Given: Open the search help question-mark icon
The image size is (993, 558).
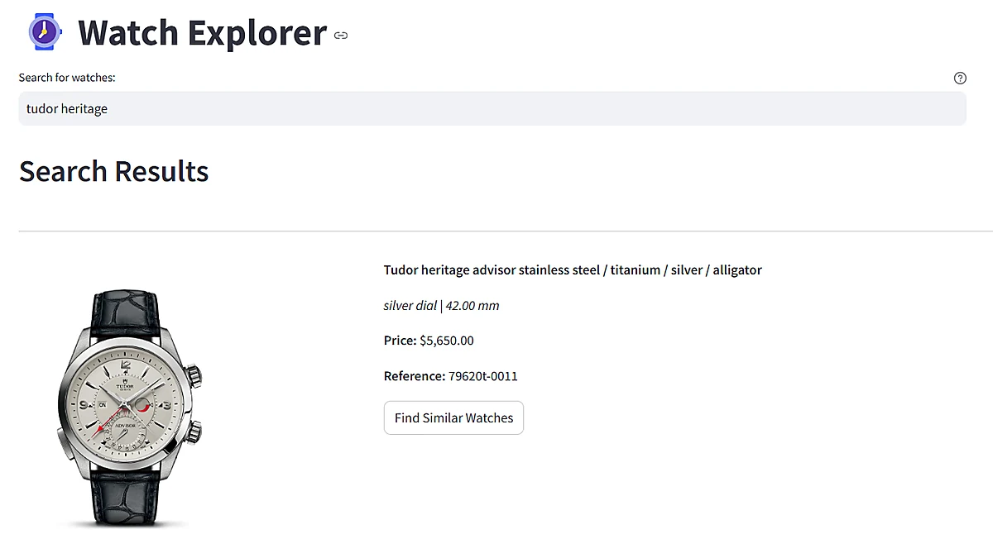Looking at the screenshot, I should tap(960, 78).
